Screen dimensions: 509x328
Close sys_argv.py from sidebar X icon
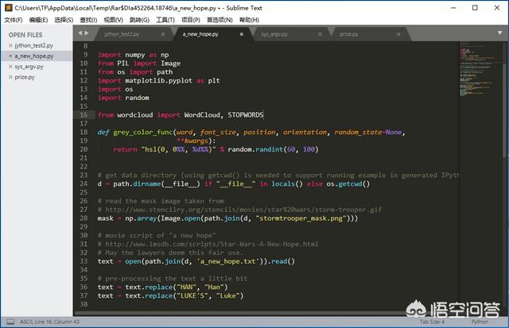[x=10, y=67]
